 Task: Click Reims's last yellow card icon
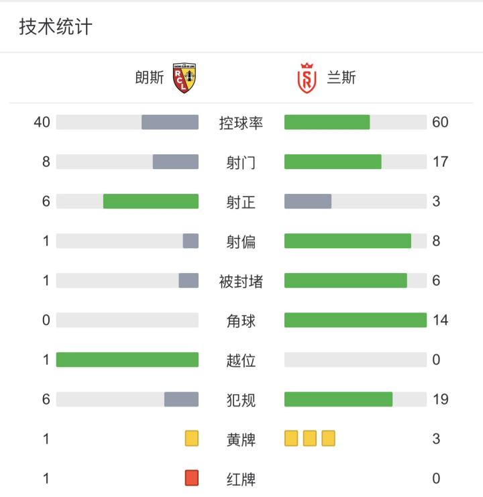pyautogui.click(x=328, y=439)
